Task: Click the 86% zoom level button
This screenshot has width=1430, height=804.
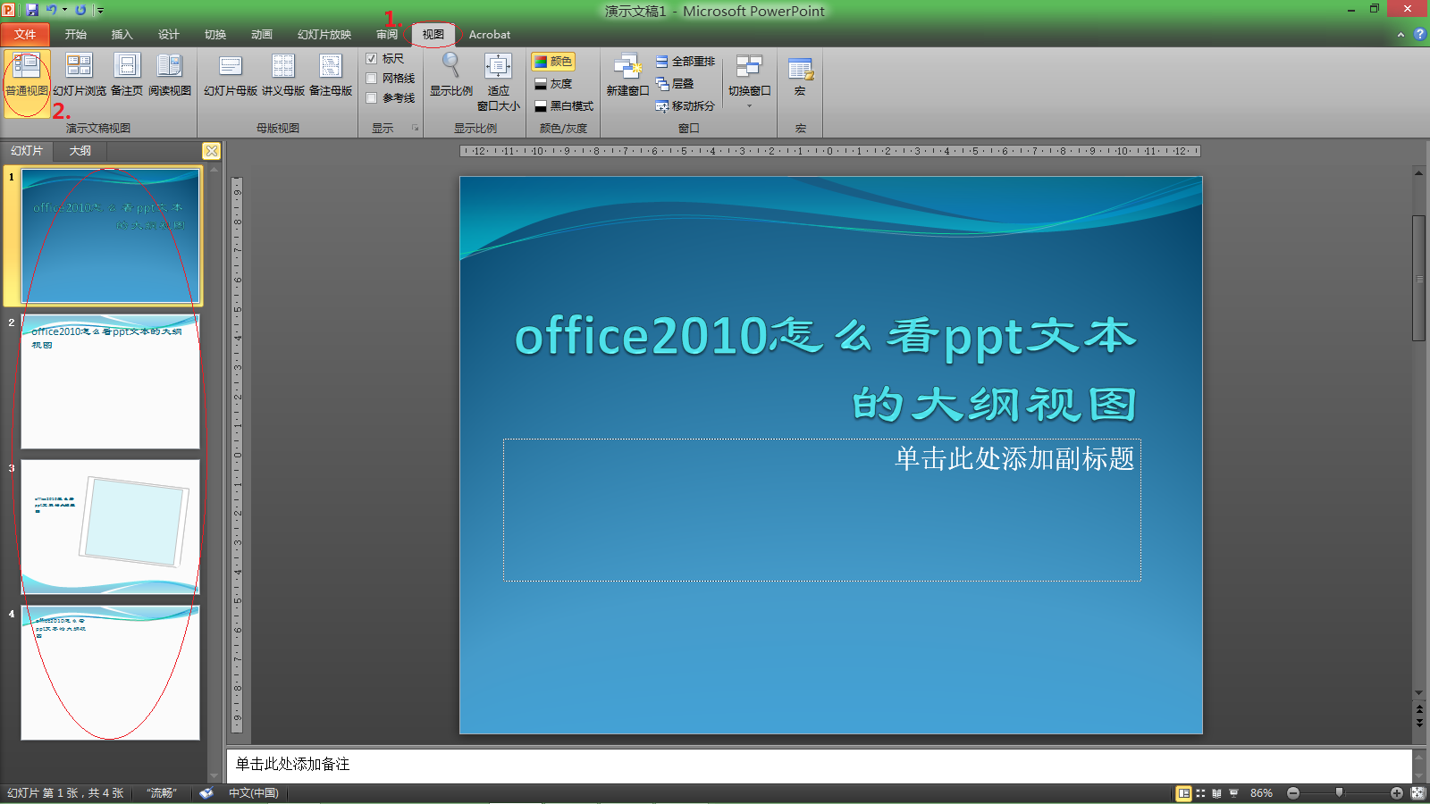Action: pos(1261,793)
